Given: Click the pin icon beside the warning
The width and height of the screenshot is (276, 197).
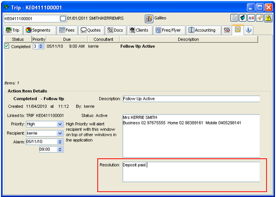Looking at the screenshot, I should point(259,18).
